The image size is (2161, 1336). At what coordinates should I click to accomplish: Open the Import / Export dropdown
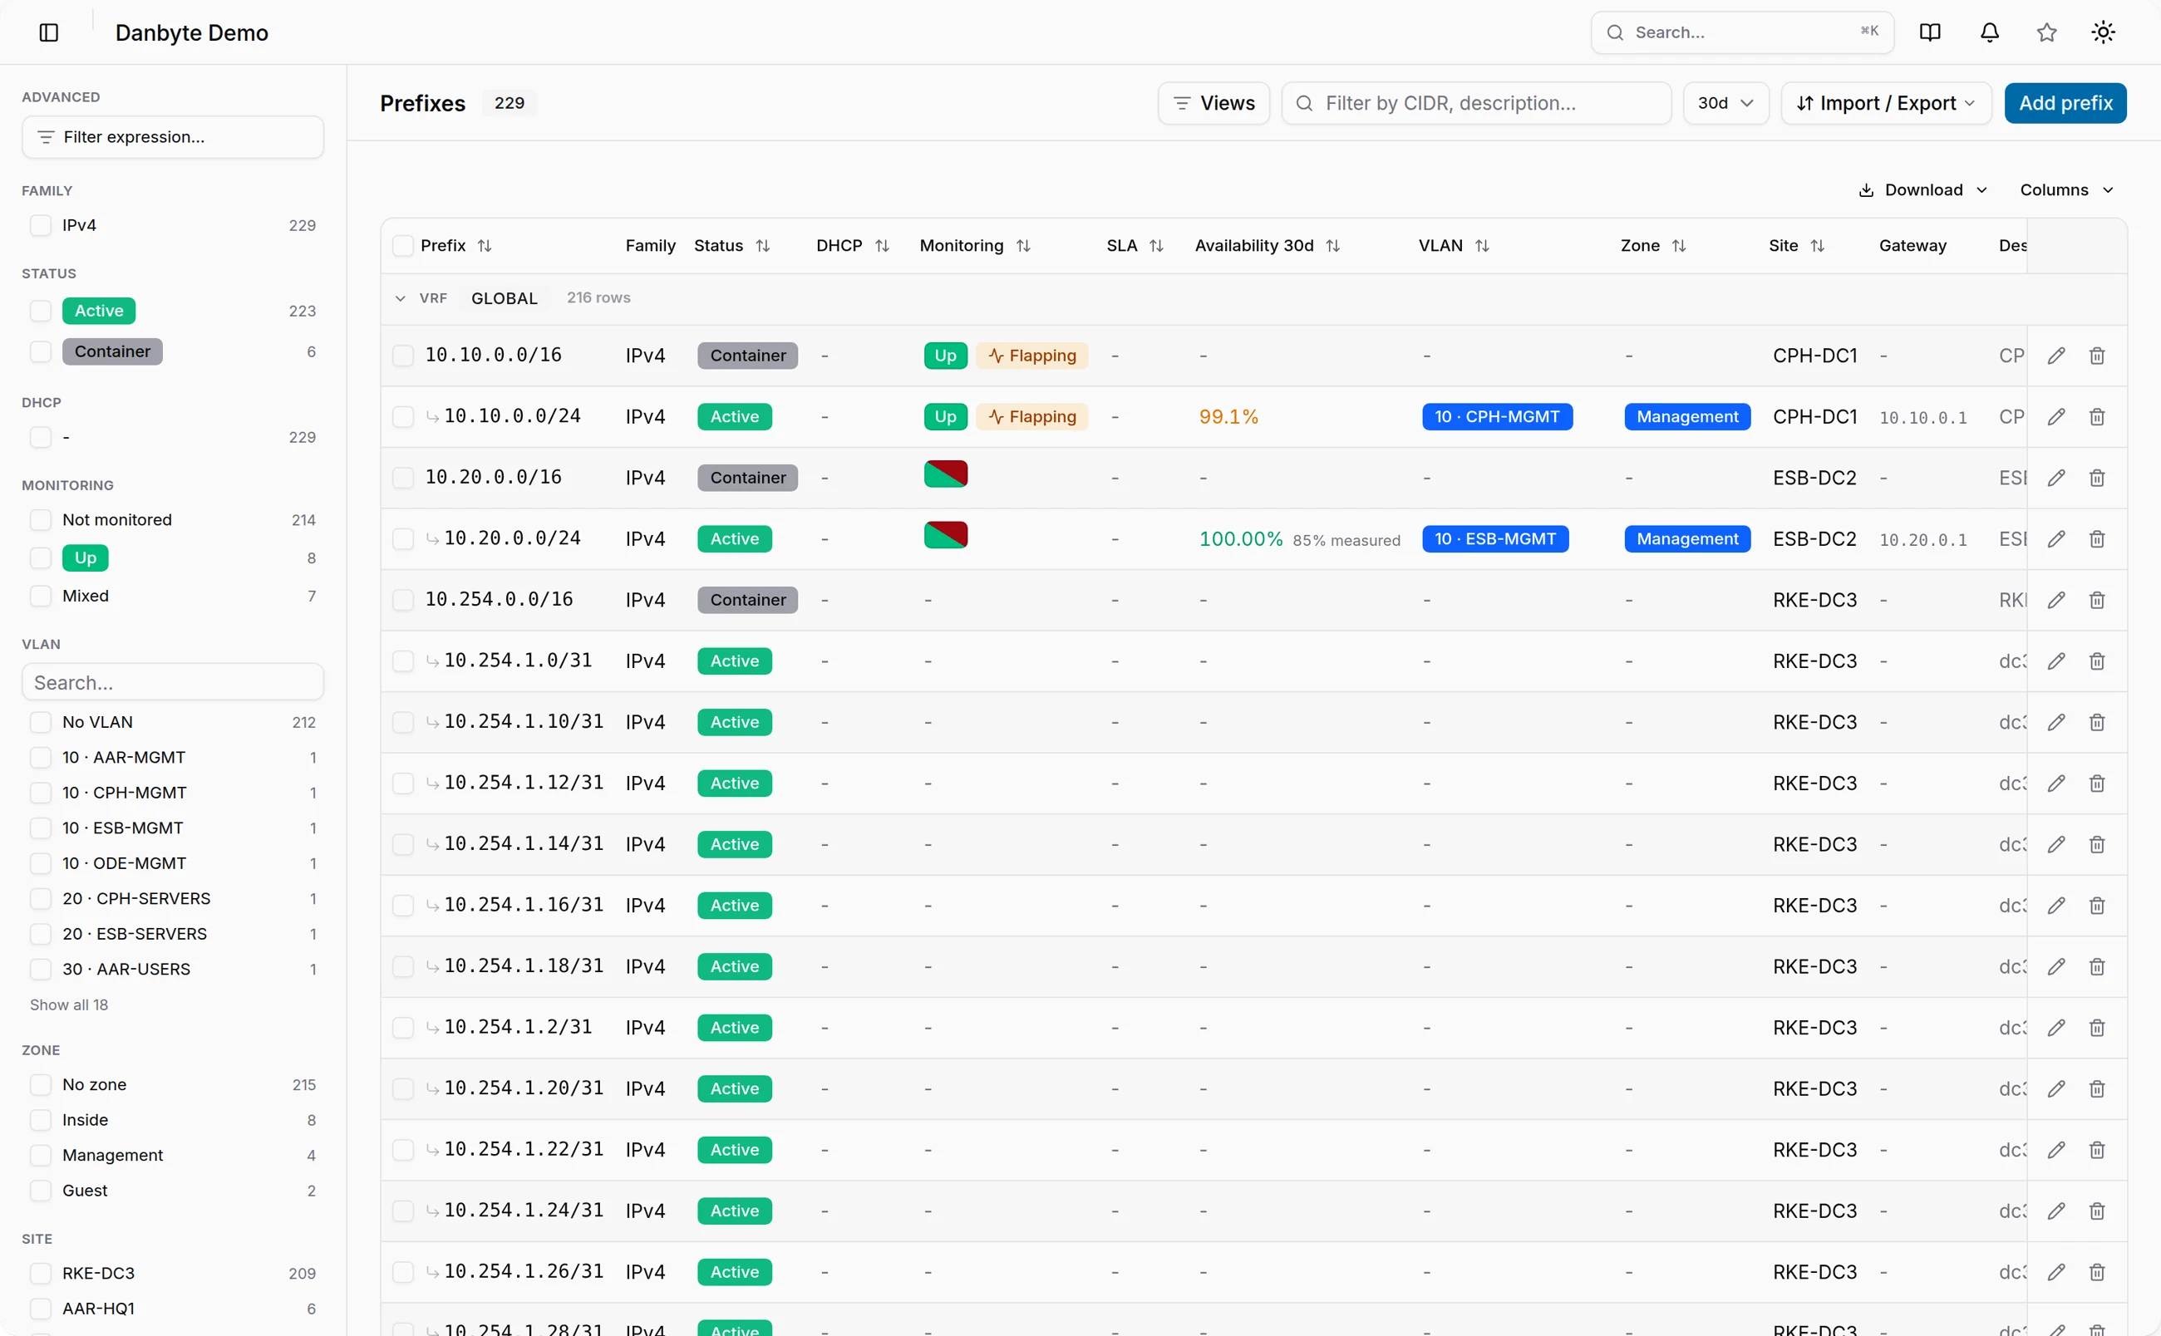click(x=1885, y=103)
